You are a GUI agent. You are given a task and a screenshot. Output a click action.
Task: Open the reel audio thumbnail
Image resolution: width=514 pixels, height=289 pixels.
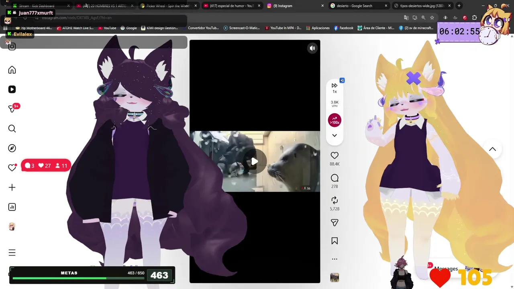[335, 277]
